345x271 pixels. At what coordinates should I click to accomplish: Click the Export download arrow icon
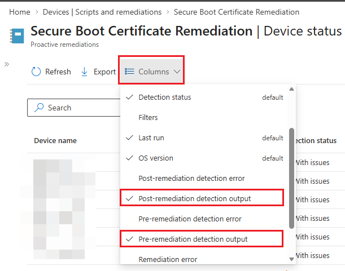click(85, 72)
